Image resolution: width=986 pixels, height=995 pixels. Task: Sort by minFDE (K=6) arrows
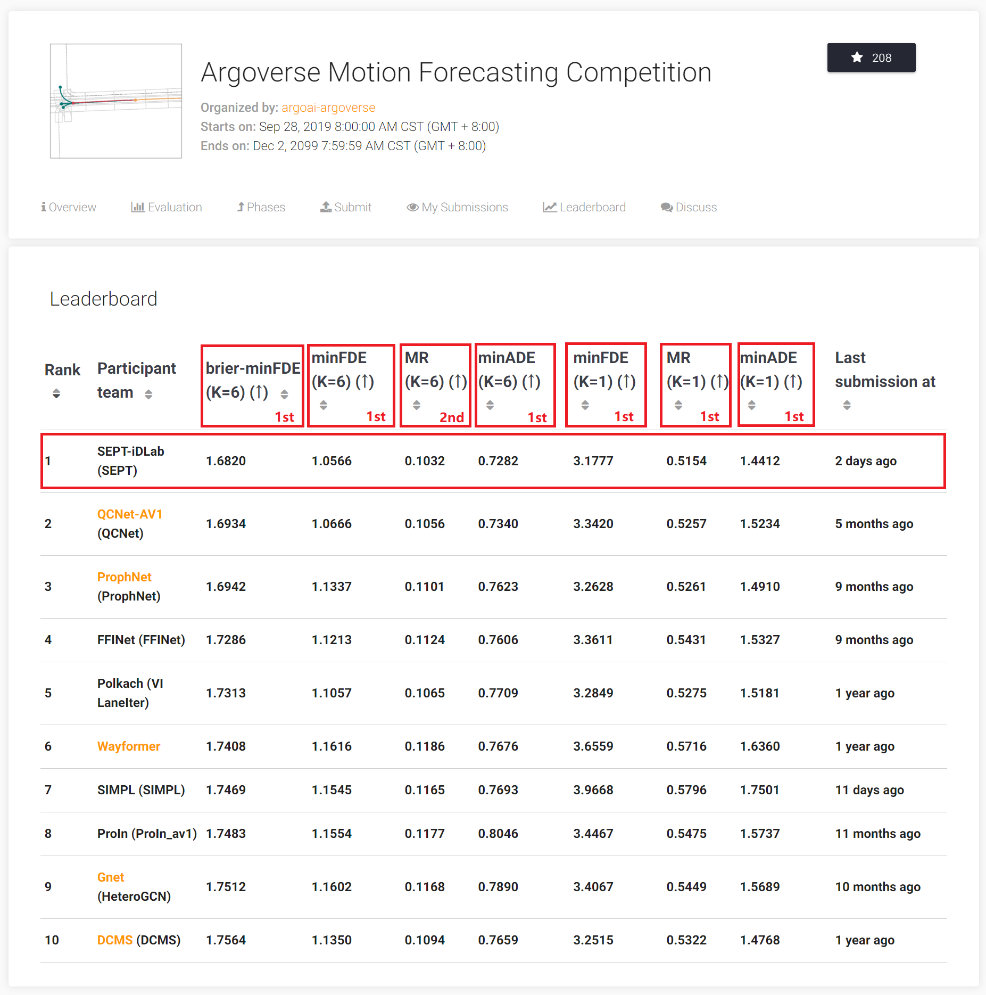324,405
